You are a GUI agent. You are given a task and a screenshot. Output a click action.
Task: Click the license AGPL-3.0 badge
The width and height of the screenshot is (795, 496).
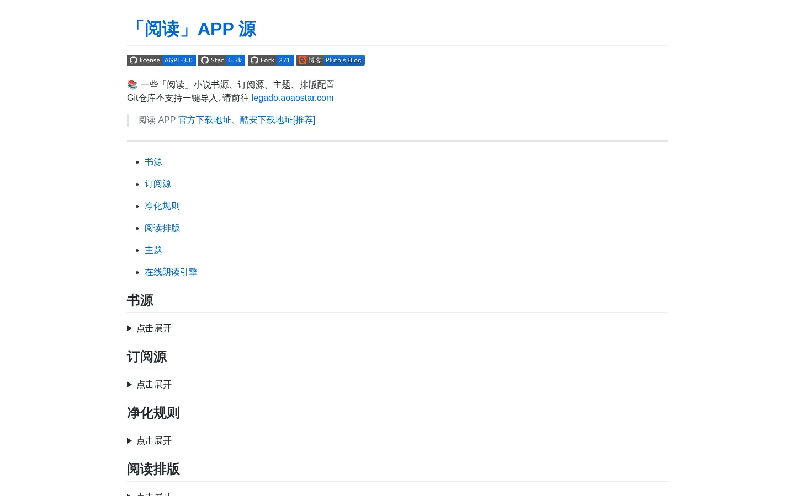coord(161,60)
